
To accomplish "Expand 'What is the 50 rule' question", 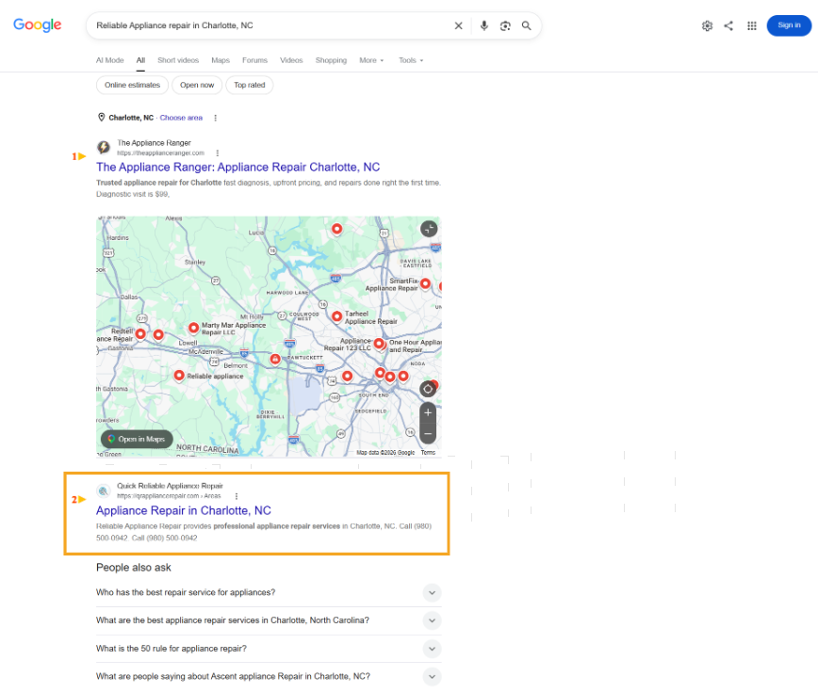I will click(269, 649).
